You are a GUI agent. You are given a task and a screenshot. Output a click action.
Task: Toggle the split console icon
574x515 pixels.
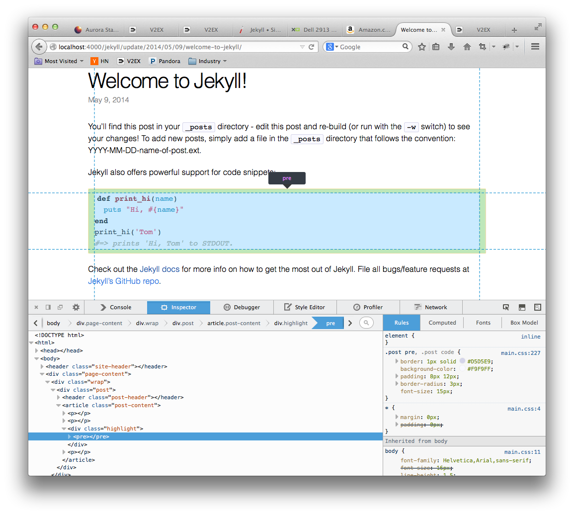tap(522, 307)
